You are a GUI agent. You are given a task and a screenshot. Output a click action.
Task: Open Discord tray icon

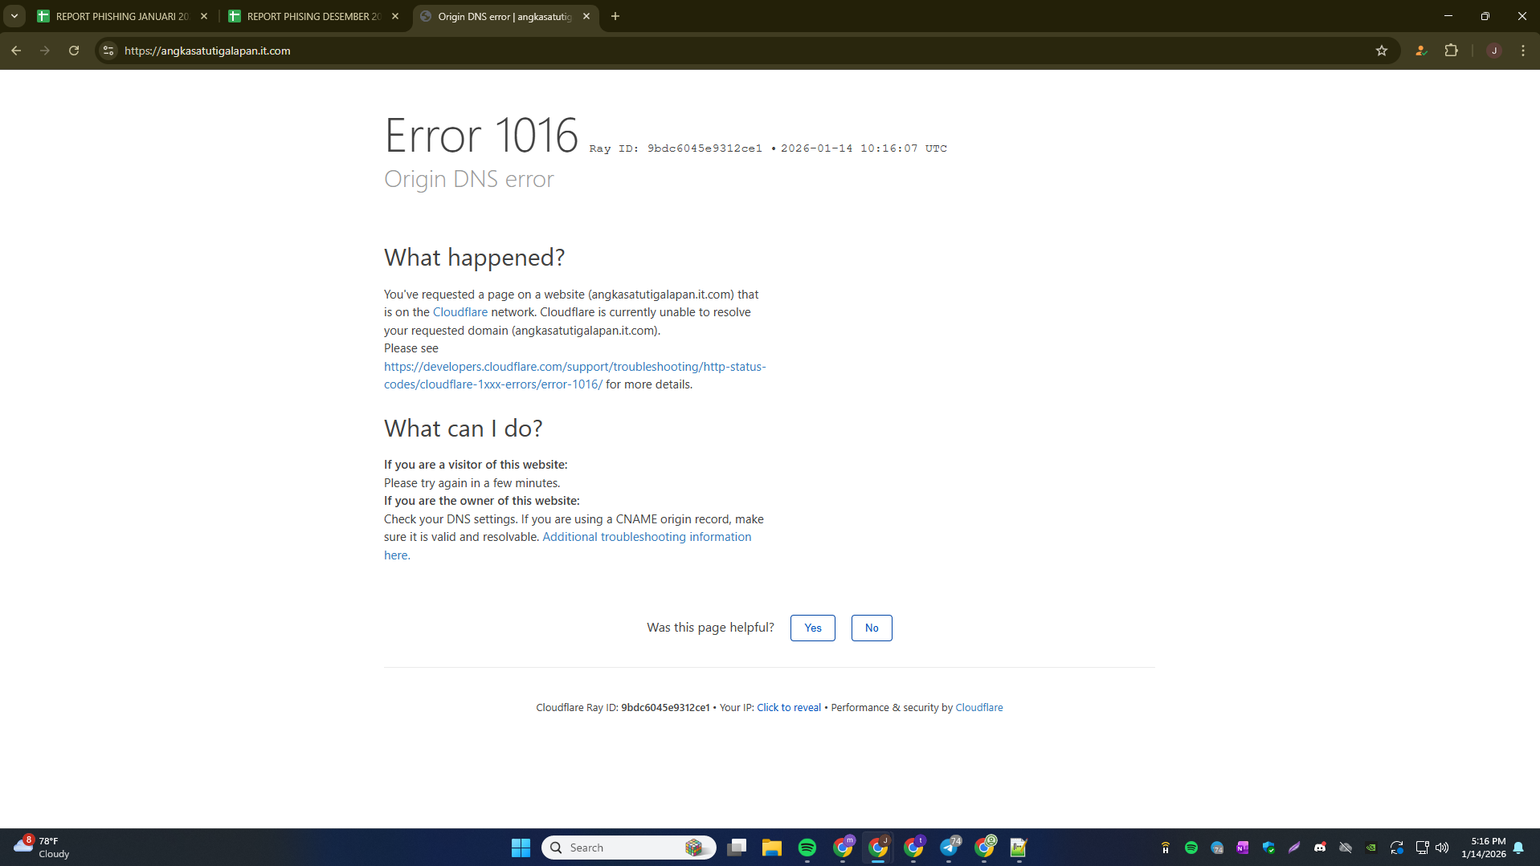pos(1320,848)
